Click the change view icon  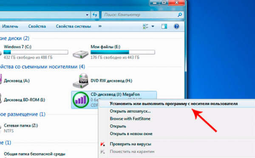tap(145, 26)
